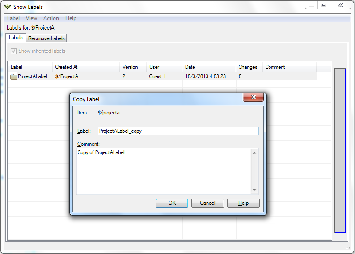
Task: Click the Changes cell showing 0
Action: pyautogui.click(x=240, y=76)
